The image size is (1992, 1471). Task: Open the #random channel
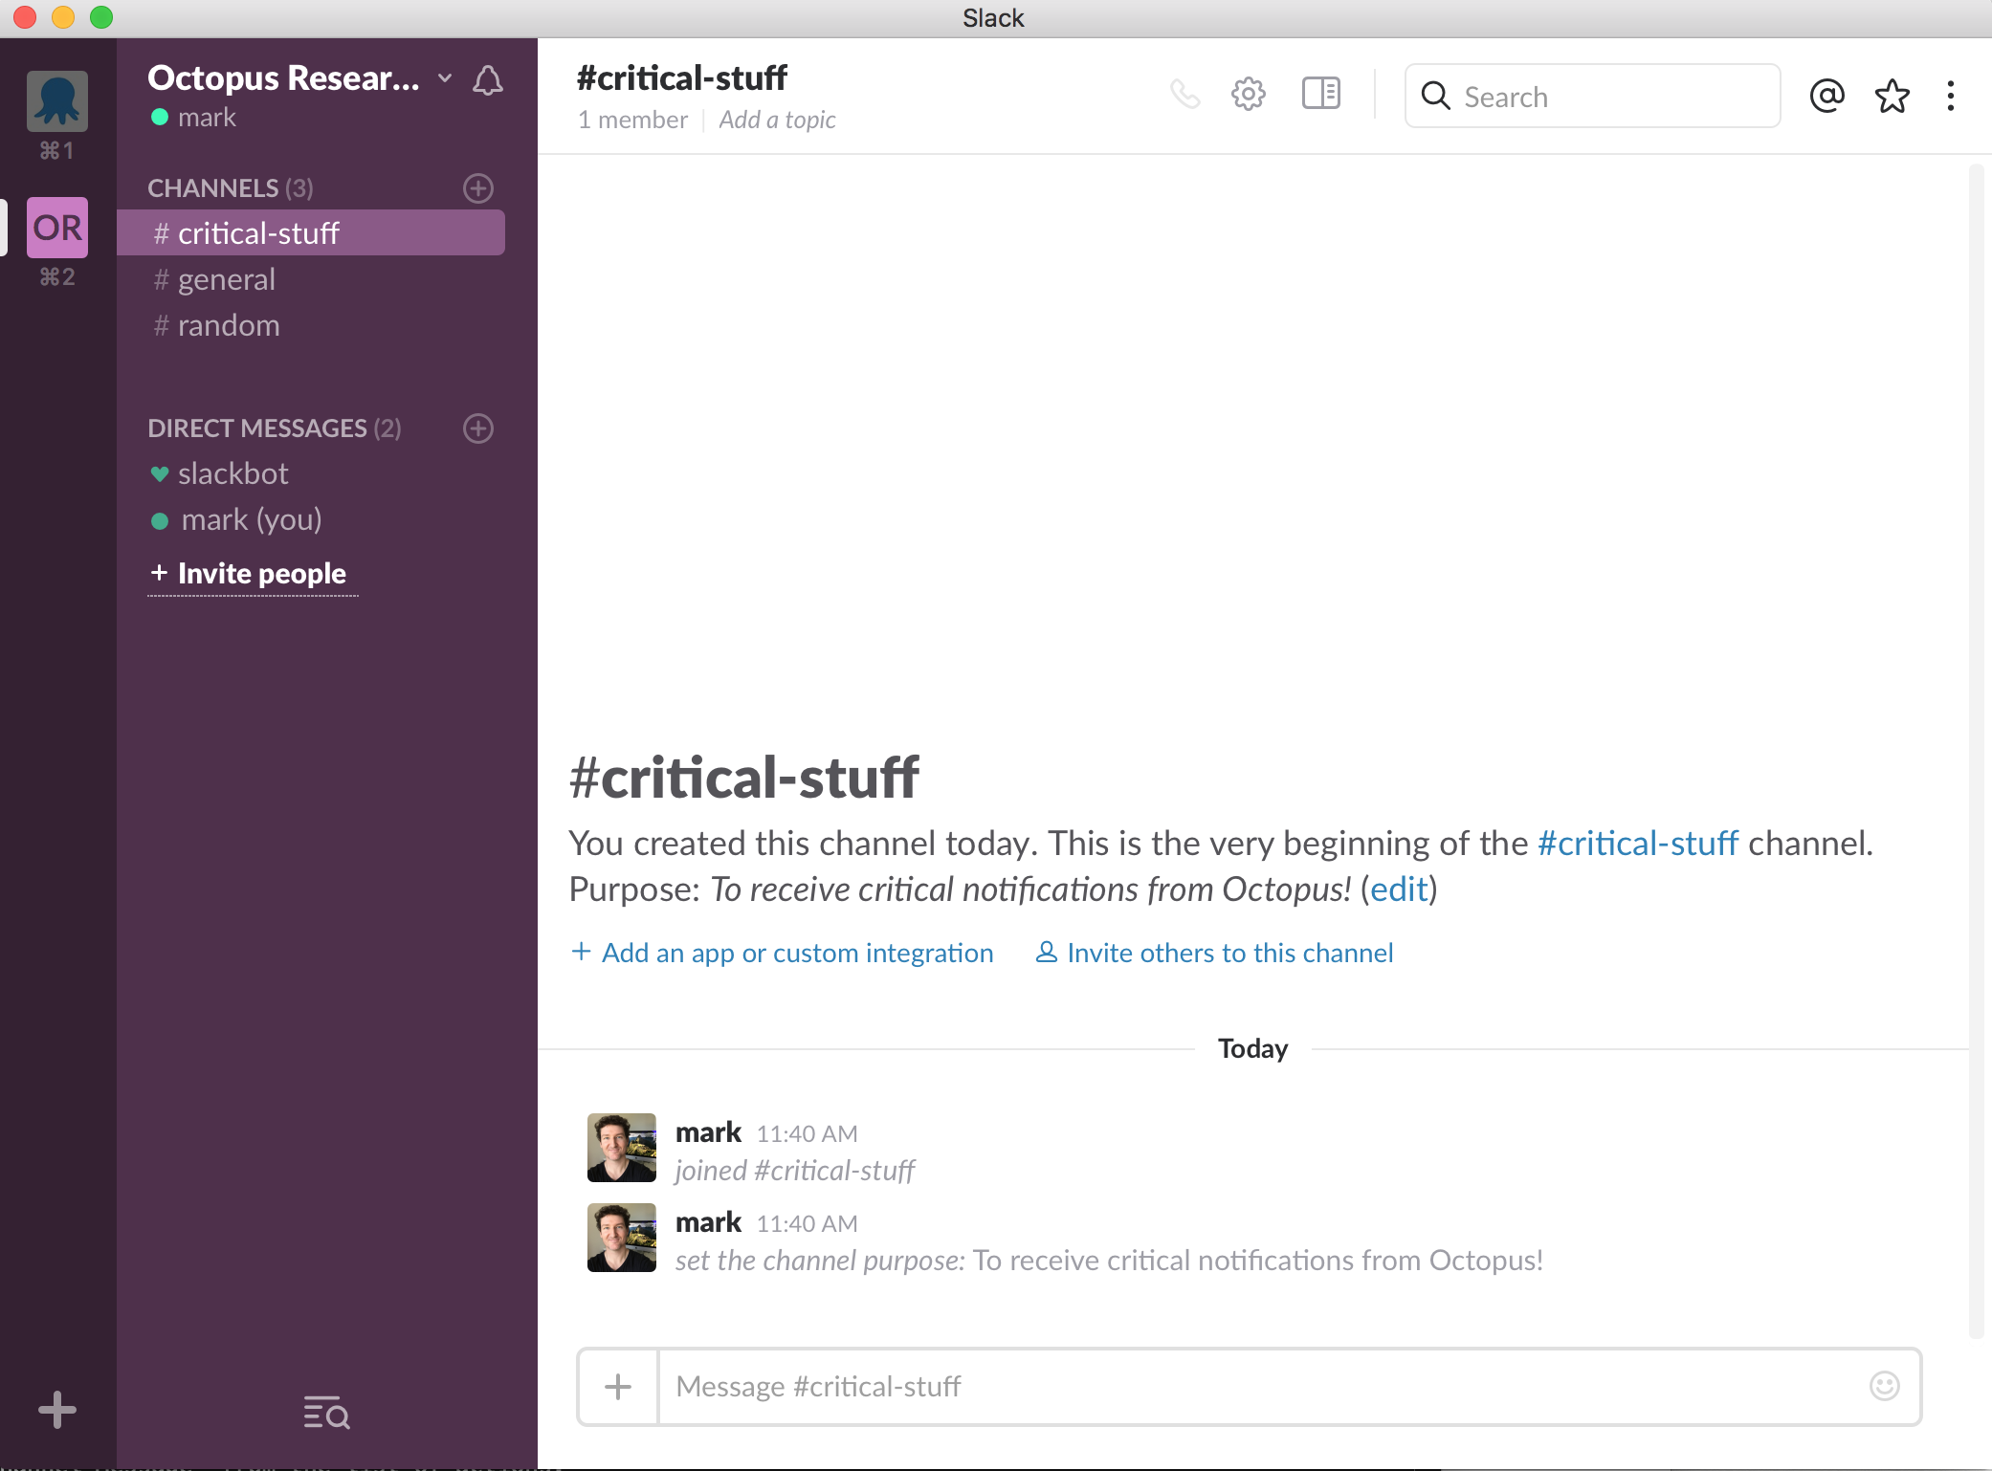[x=227, y=325]
